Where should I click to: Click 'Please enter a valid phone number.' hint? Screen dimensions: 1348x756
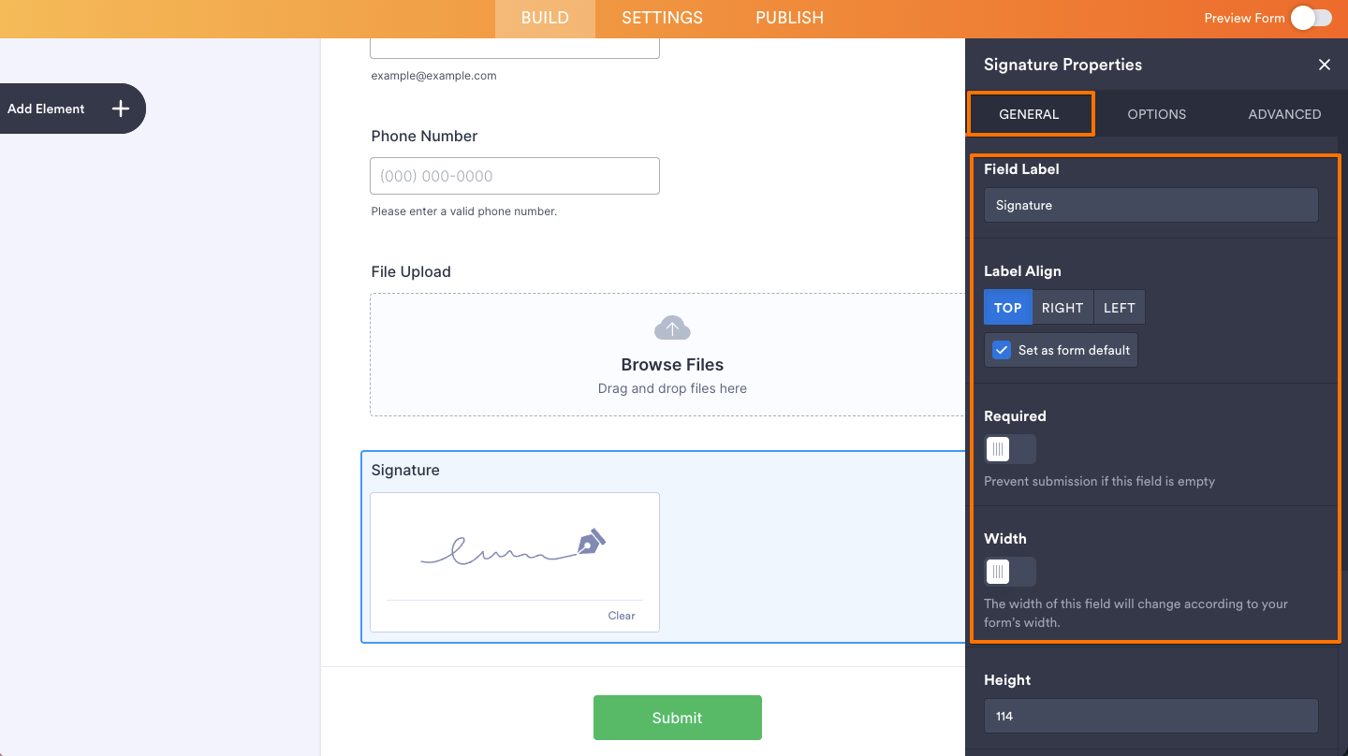464,211
